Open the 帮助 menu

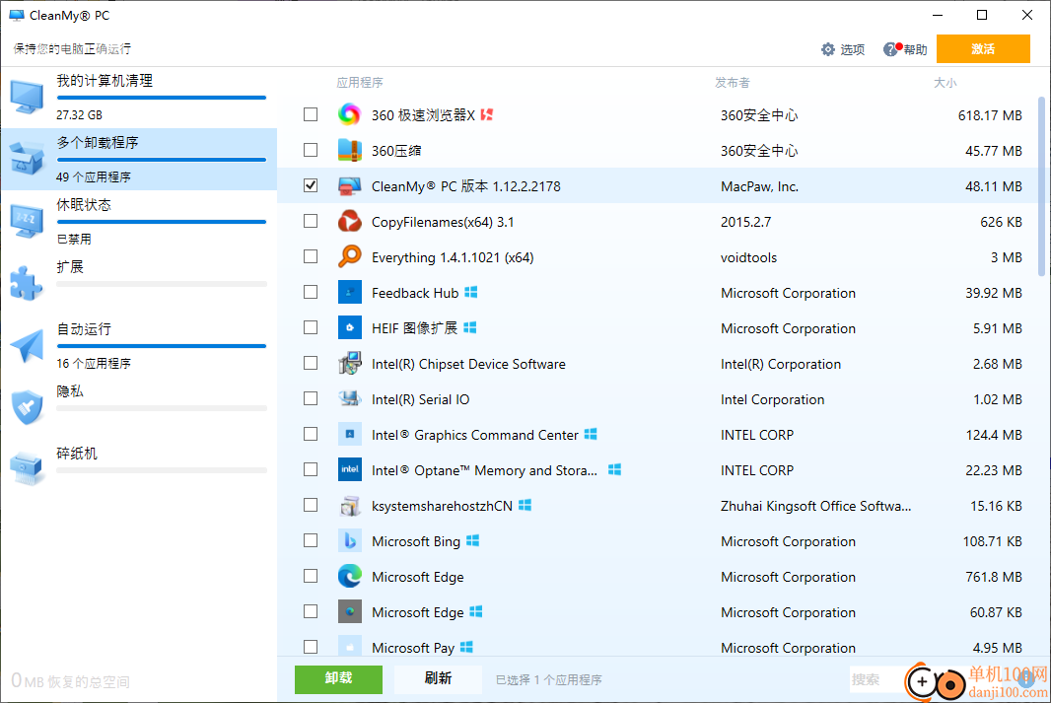905,49
